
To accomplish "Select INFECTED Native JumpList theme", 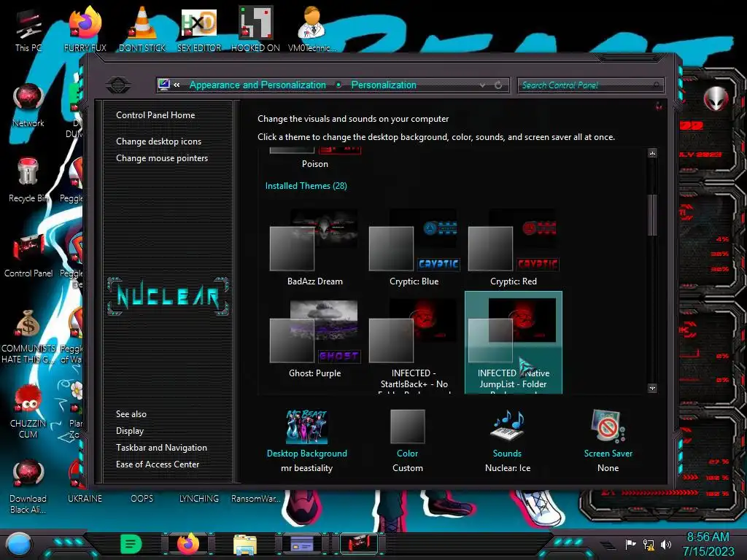I will pos(514,343).
